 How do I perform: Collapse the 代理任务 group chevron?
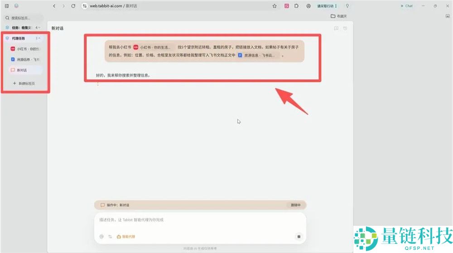[39, 38]
